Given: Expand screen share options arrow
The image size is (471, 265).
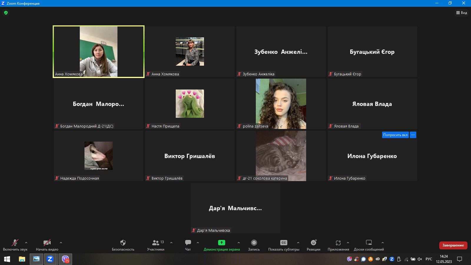Looking at the screenshot, I should click(x=239, y=243).
